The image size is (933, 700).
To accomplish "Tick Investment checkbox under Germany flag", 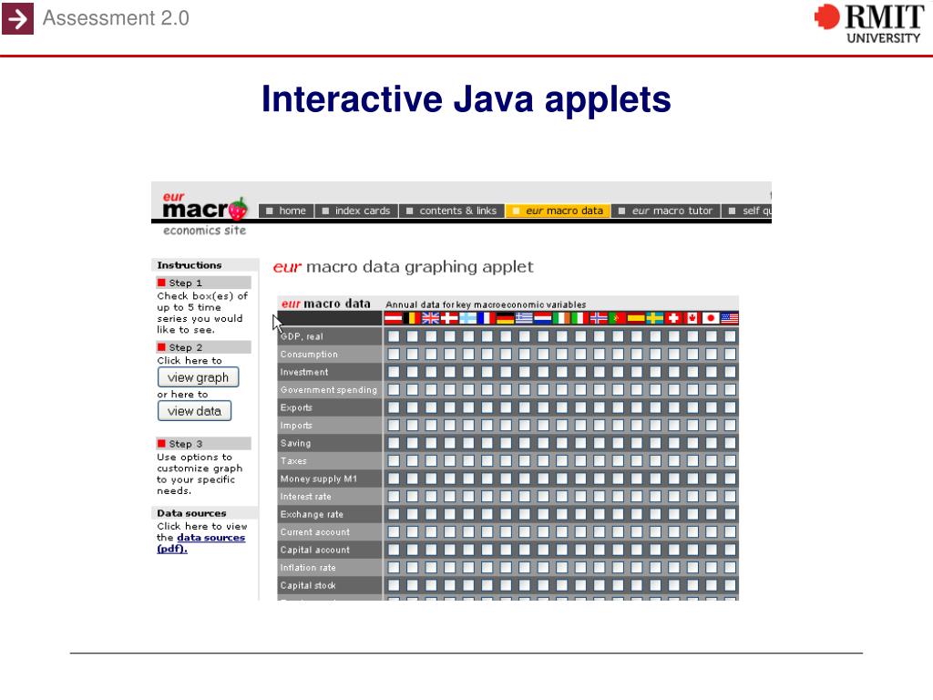I will tap(505, 372).
